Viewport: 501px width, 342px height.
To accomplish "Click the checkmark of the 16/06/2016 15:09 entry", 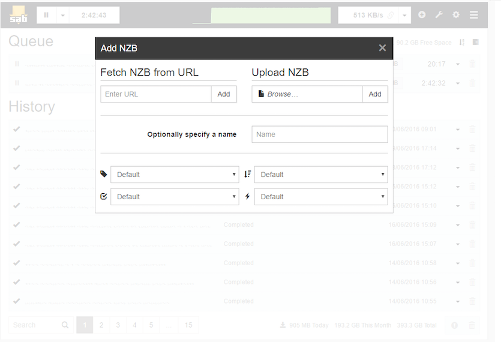I will tap(17, 224).
